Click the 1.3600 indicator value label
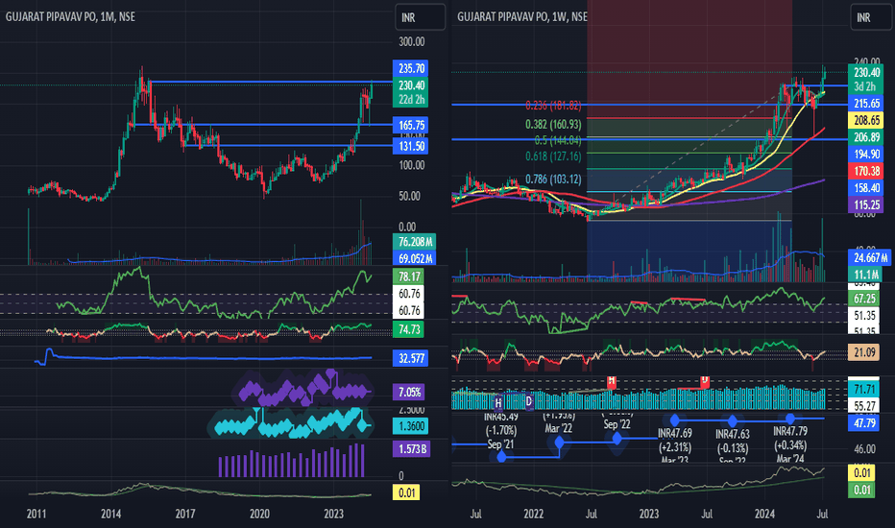895x528 pixels. point(411,426)
